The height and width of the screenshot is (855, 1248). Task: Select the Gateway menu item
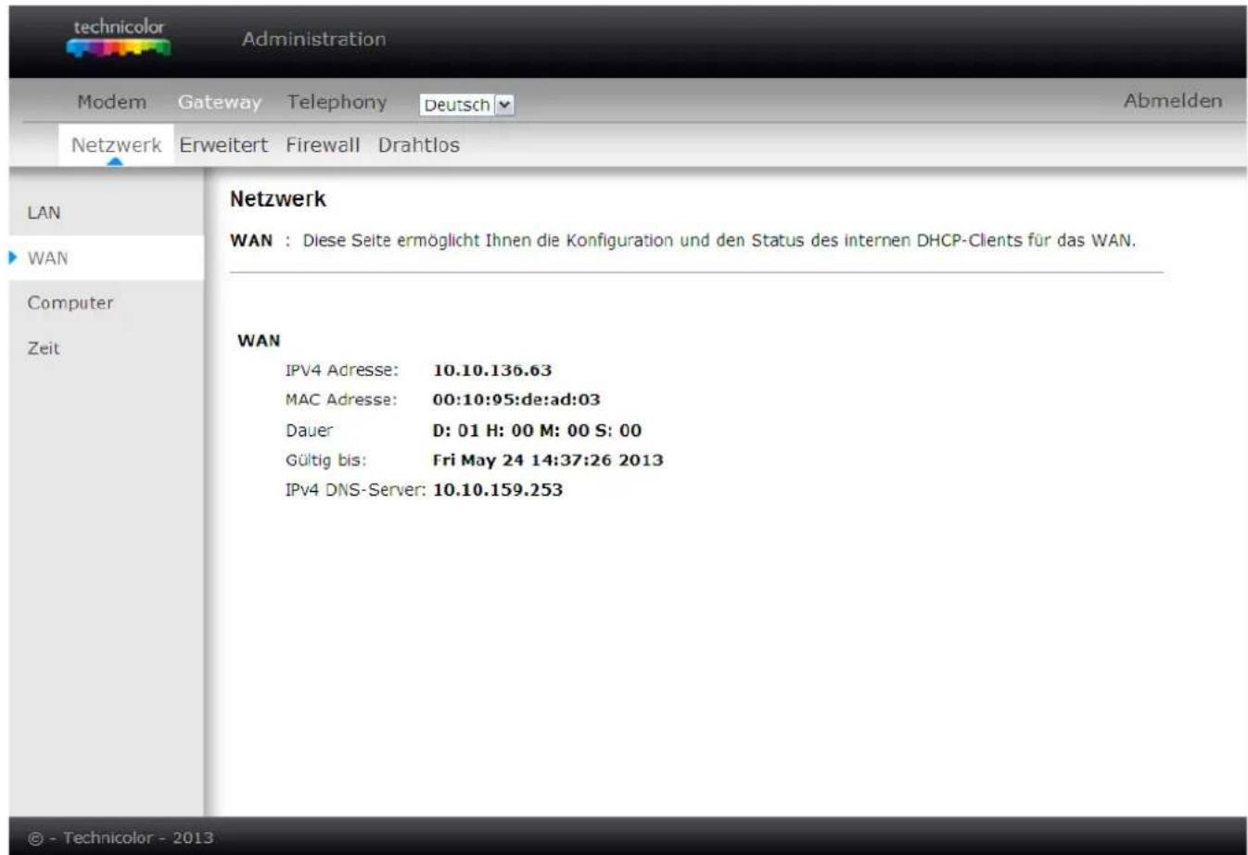220,102
